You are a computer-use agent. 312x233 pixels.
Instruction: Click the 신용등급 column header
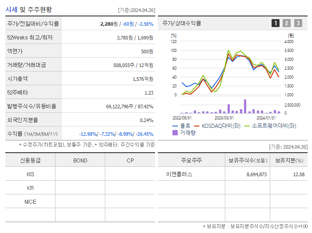click(30, 160)
